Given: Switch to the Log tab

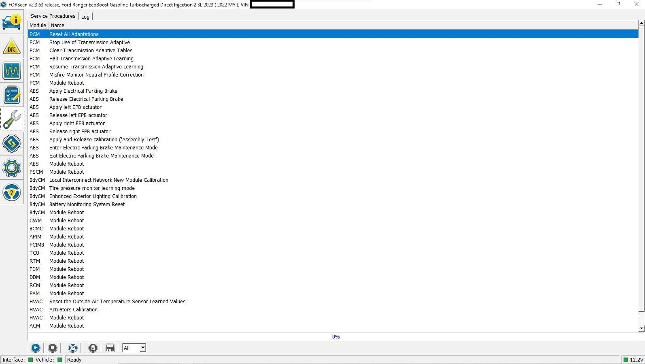Looking at the screenshot, I should tap(85, 17).
